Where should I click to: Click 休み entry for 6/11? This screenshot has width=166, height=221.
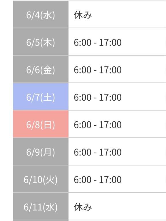(x=83, y=207)
